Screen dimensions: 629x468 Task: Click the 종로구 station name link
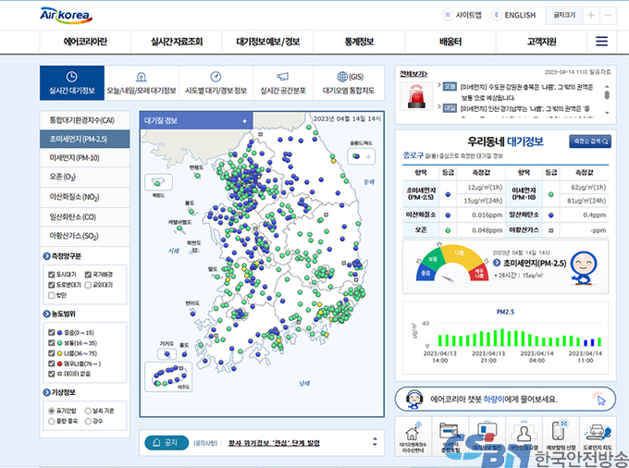tap(413, 155)
